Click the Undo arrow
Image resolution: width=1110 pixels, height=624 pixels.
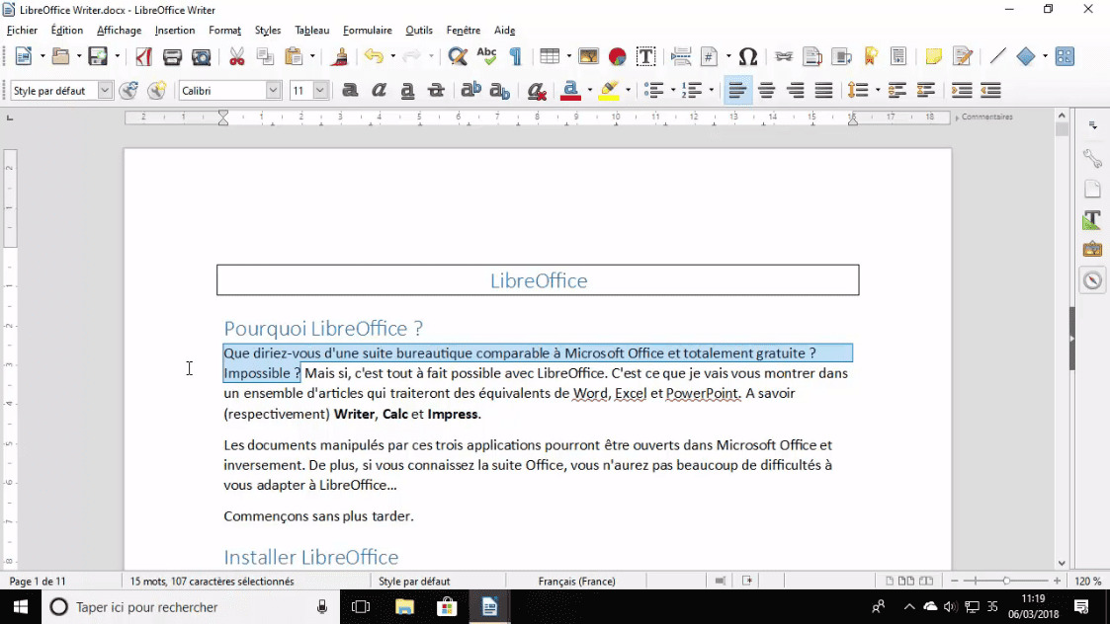pos(374,56)
